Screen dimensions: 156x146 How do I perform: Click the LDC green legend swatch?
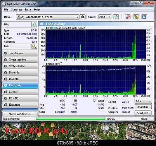point(47,28)
